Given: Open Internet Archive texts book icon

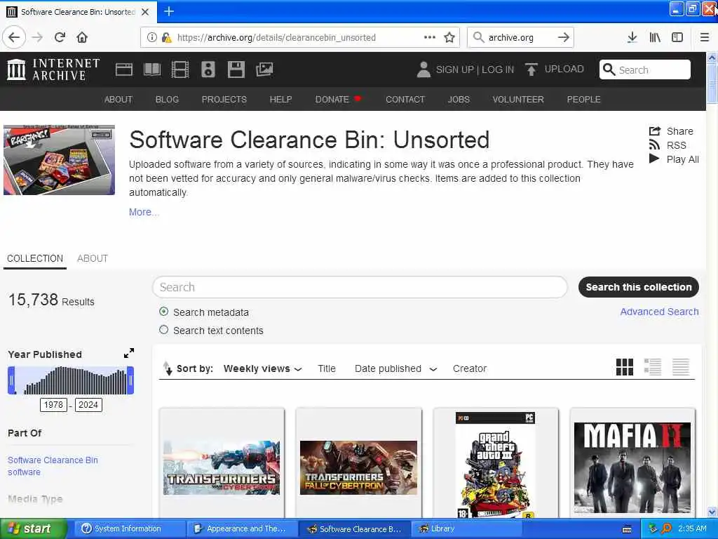Looking at the screenshot, I should pos(152,69).
